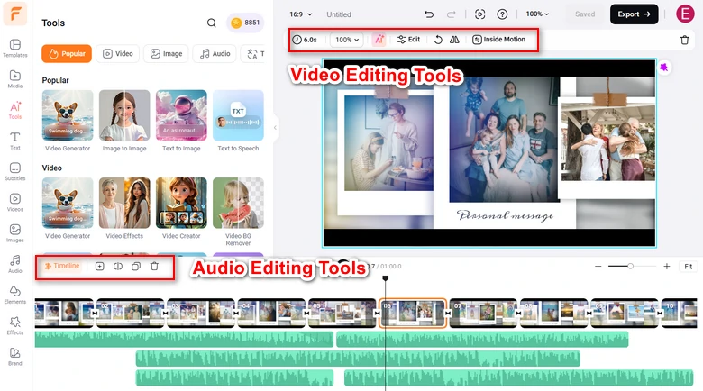Collapse the Tools panel with side arrow
The height and width of the screenshot is (391, 703).
(x=275, y=128)
